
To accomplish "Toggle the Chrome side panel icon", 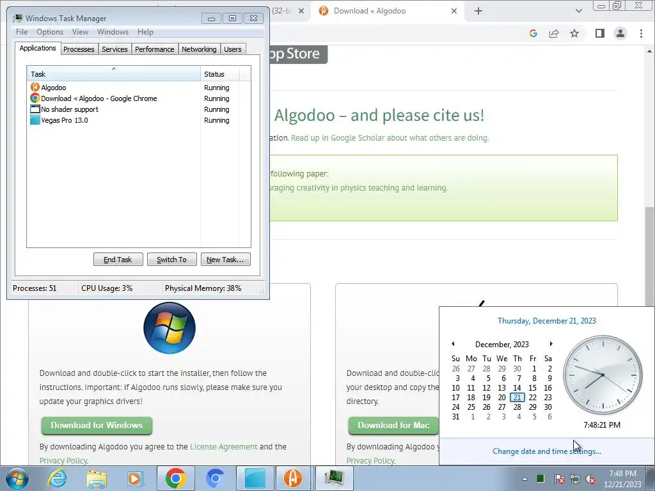I will click(600, 33).
